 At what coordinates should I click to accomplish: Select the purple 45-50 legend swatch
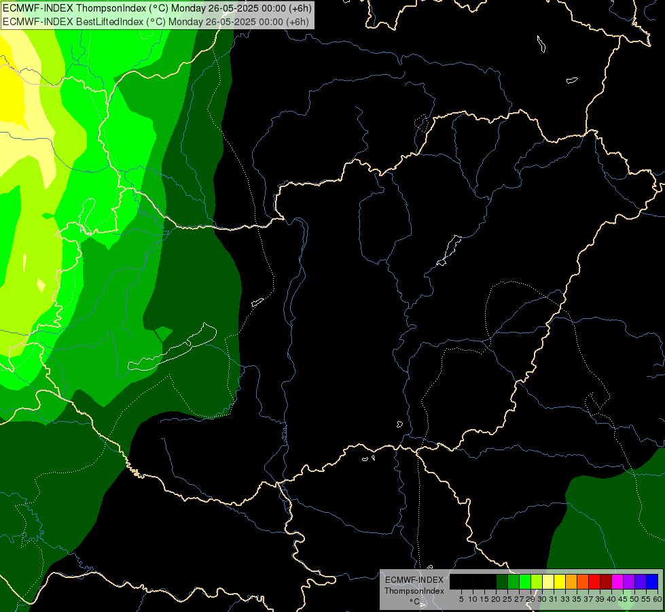coord(629,581)
